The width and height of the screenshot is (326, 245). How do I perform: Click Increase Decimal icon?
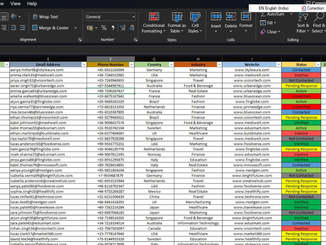(x=123, y=28)
